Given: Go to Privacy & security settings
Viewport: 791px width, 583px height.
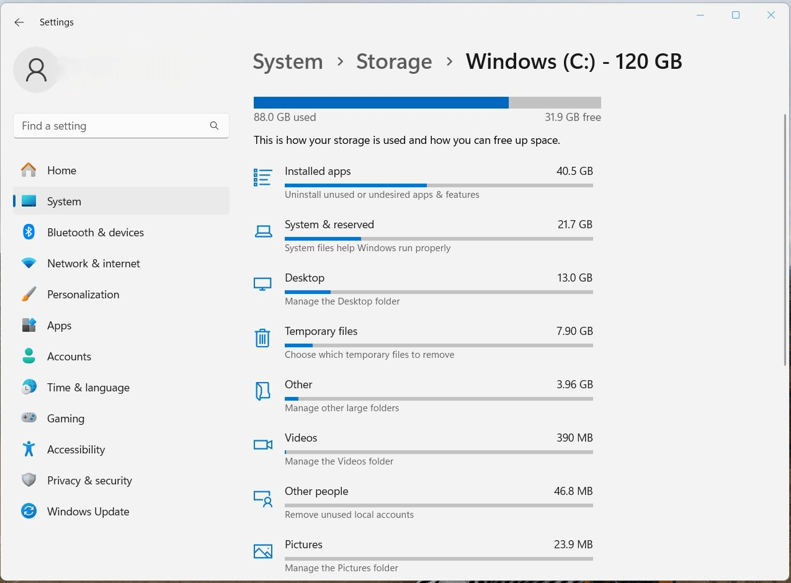Looking at the screenshot, I should [89, 481].
